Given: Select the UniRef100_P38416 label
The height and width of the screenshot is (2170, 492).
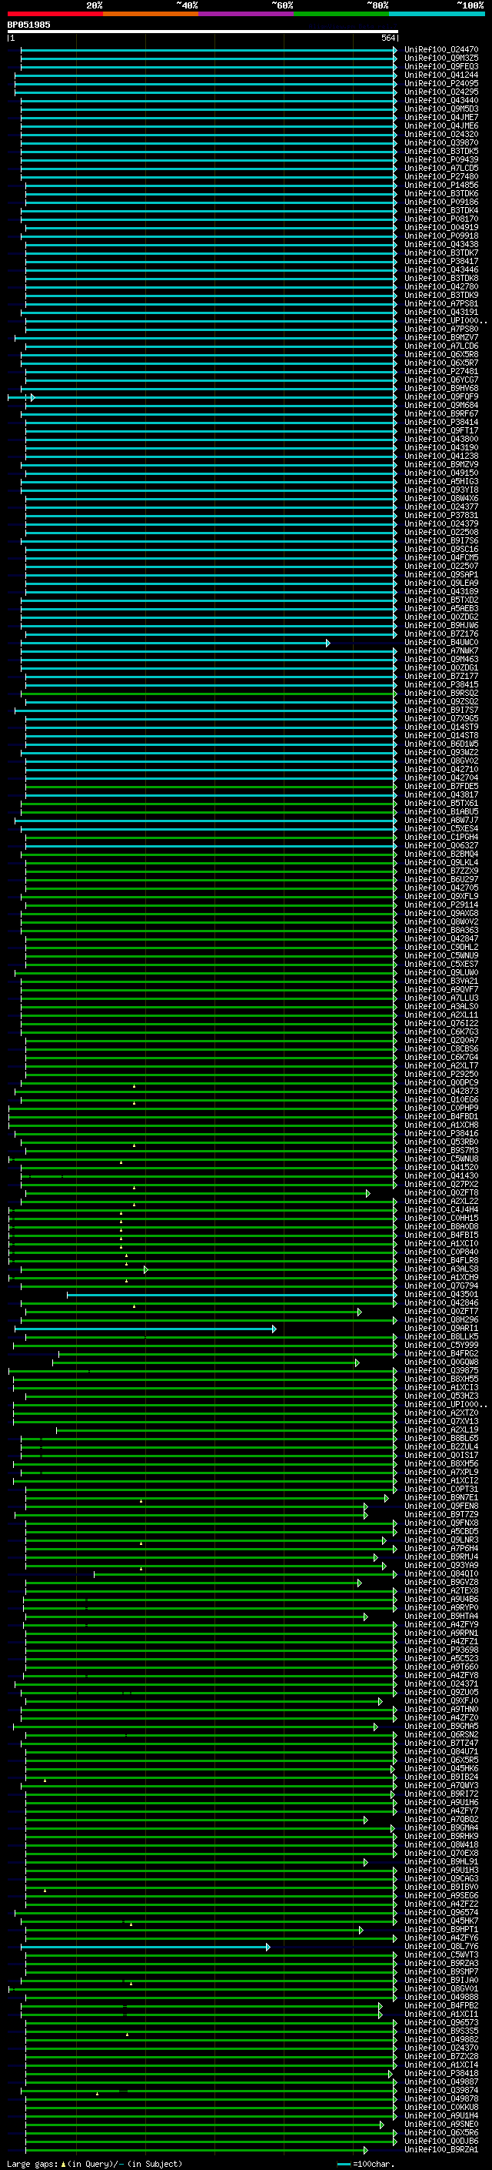Looking at the screenshot, I should click(x=441, y=1134).
